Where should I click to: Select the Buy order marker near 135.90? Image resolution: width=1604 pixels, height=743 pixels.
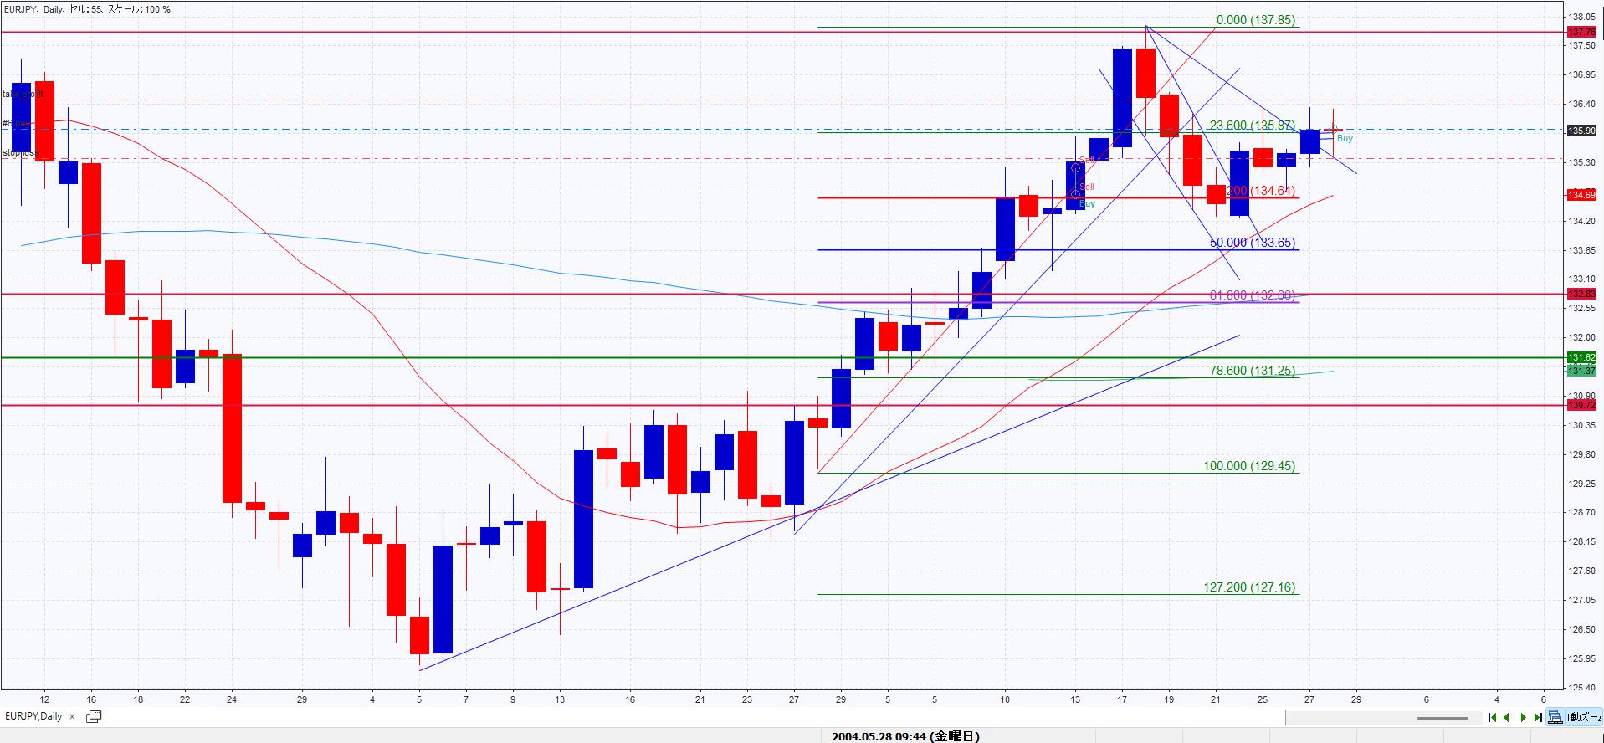(1344, 138)
